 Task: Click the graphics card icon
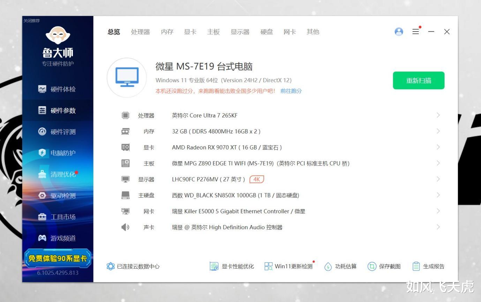(125, 147)
